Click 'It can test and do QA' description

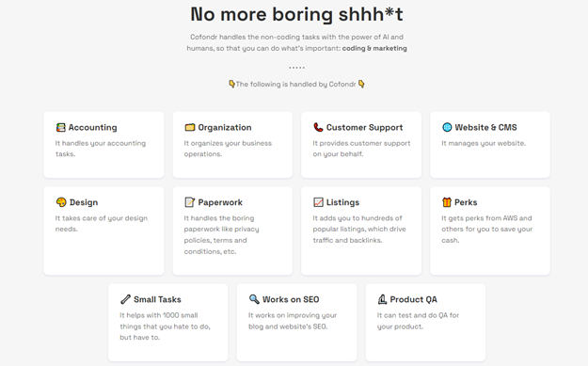tap(418, 321)
